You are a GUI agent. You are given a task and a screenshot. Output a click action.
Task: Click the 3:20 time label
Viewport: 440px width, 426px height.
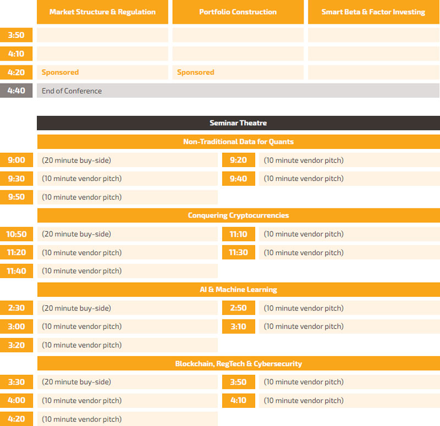[x=16, y=345]
